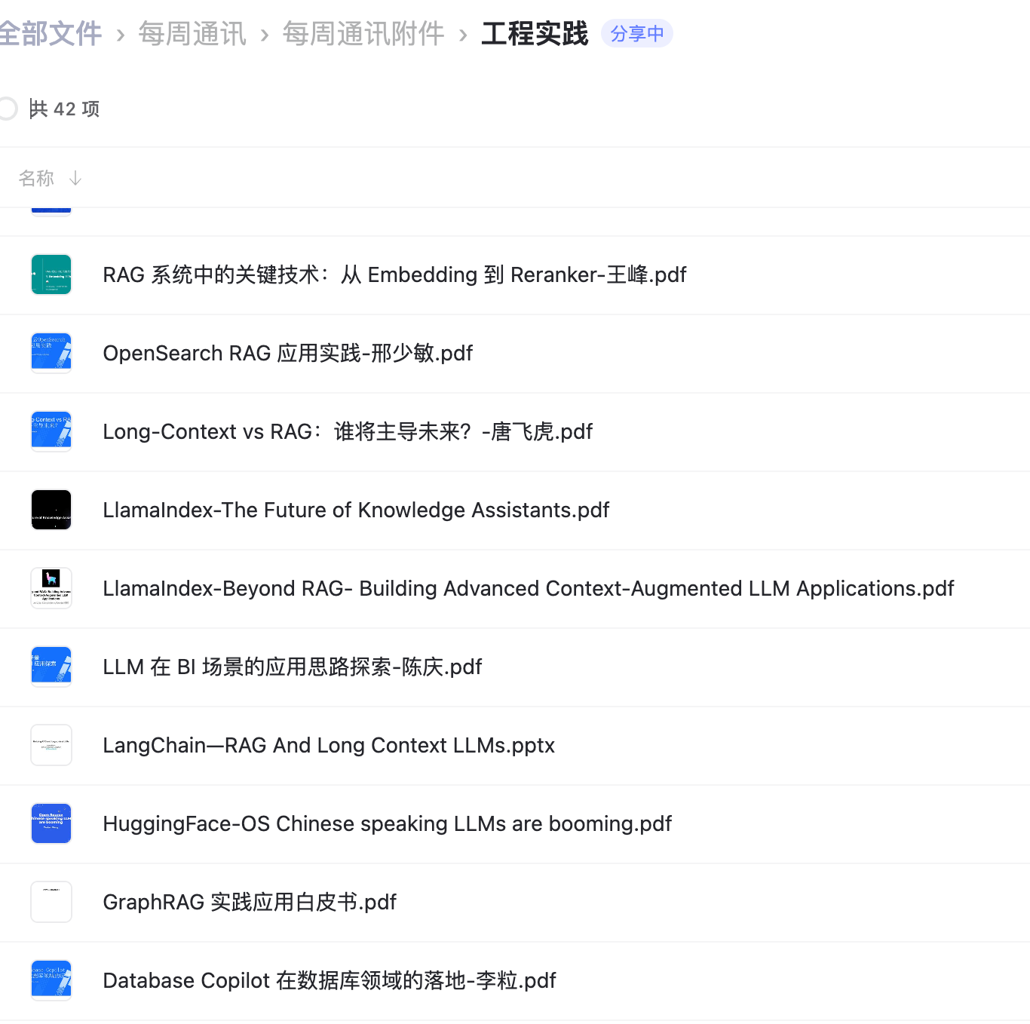Click llama thumbnail of LlamaIndex-Beyond RAG pdf
The height and width of the screenshot is (1024, 1030).
click(x=51, y=588)
